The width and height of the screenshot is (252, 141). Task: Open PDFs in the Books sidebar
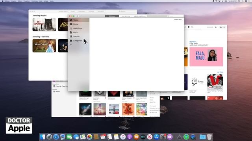78,33
